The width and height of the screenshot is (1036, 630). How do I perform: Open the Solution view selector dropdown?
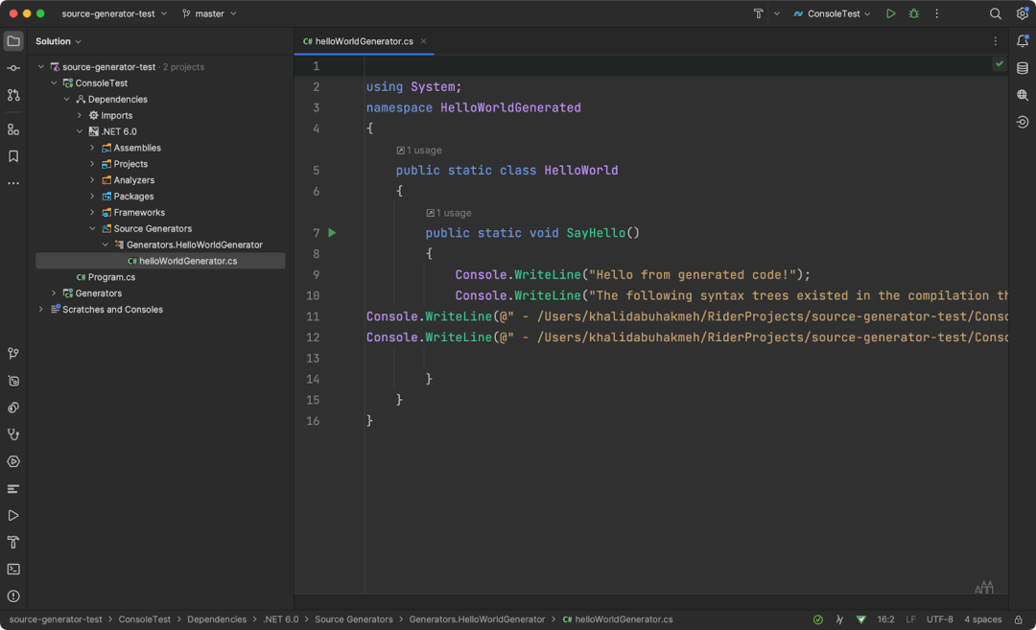[59, 41]
